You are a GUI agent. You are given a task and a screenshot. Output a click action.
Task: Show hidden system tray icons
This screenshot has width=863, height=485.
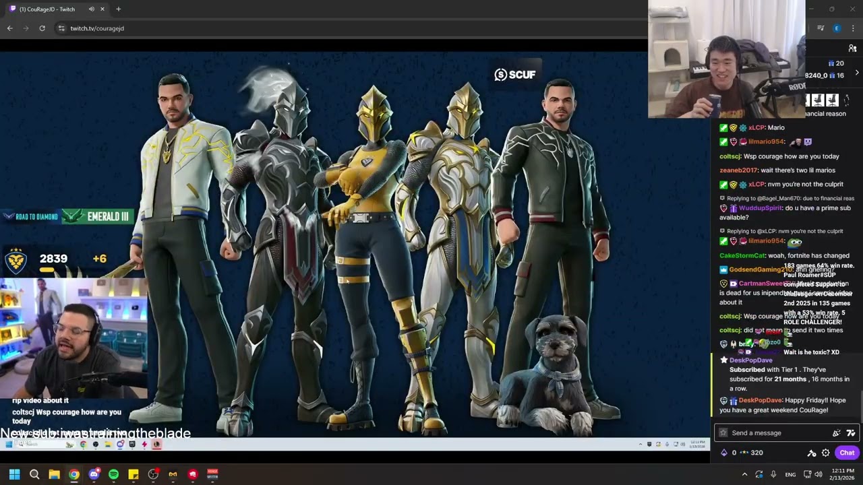click(744, 474)
